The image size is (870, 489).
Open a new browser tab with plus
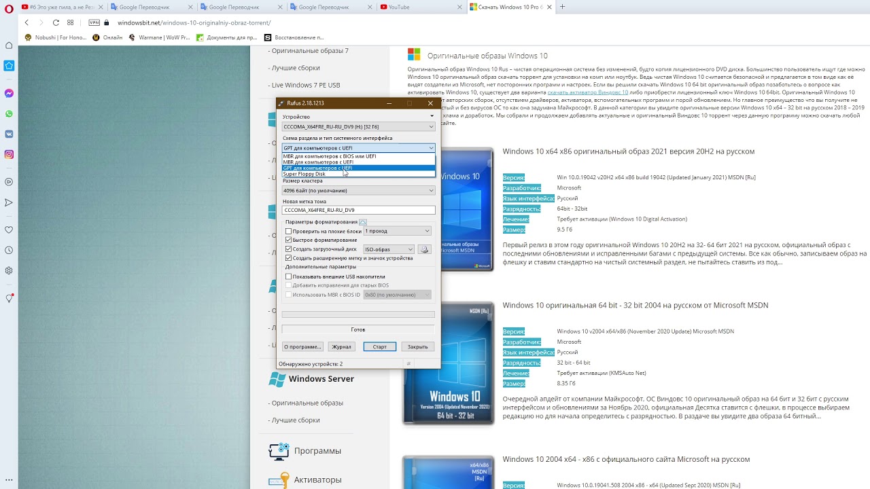562,7
